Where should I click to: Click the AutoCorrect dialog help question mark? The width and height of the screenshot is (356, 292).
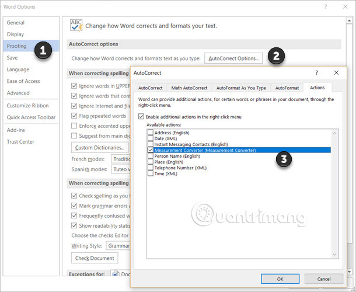pos(316,73)
